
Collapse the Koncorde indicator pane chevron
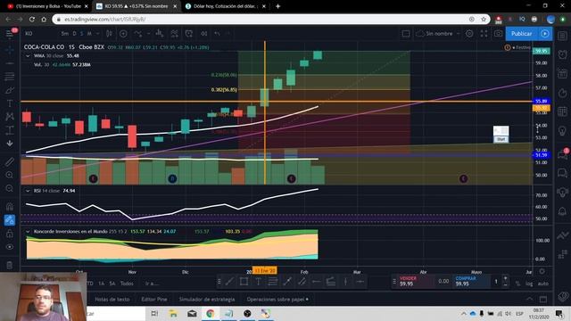(x=28, y=232)
